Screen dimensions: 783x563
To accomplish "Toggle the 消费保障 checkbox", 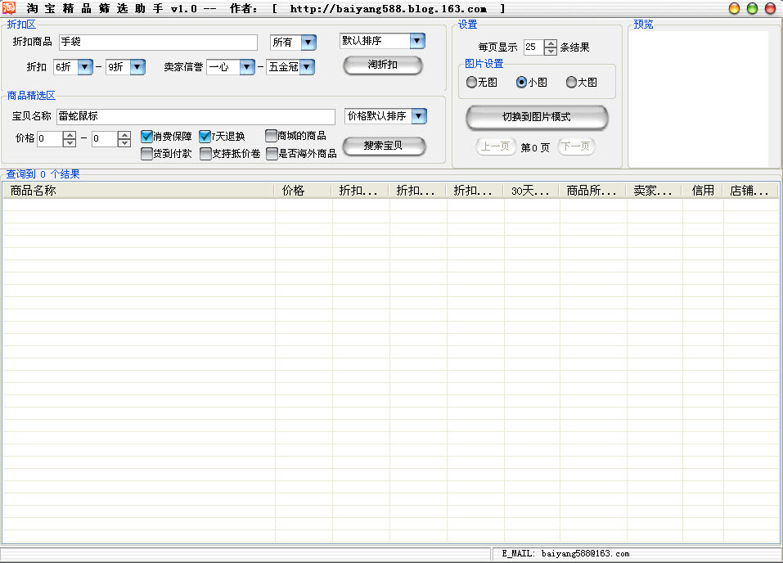I will pos(147,137).
